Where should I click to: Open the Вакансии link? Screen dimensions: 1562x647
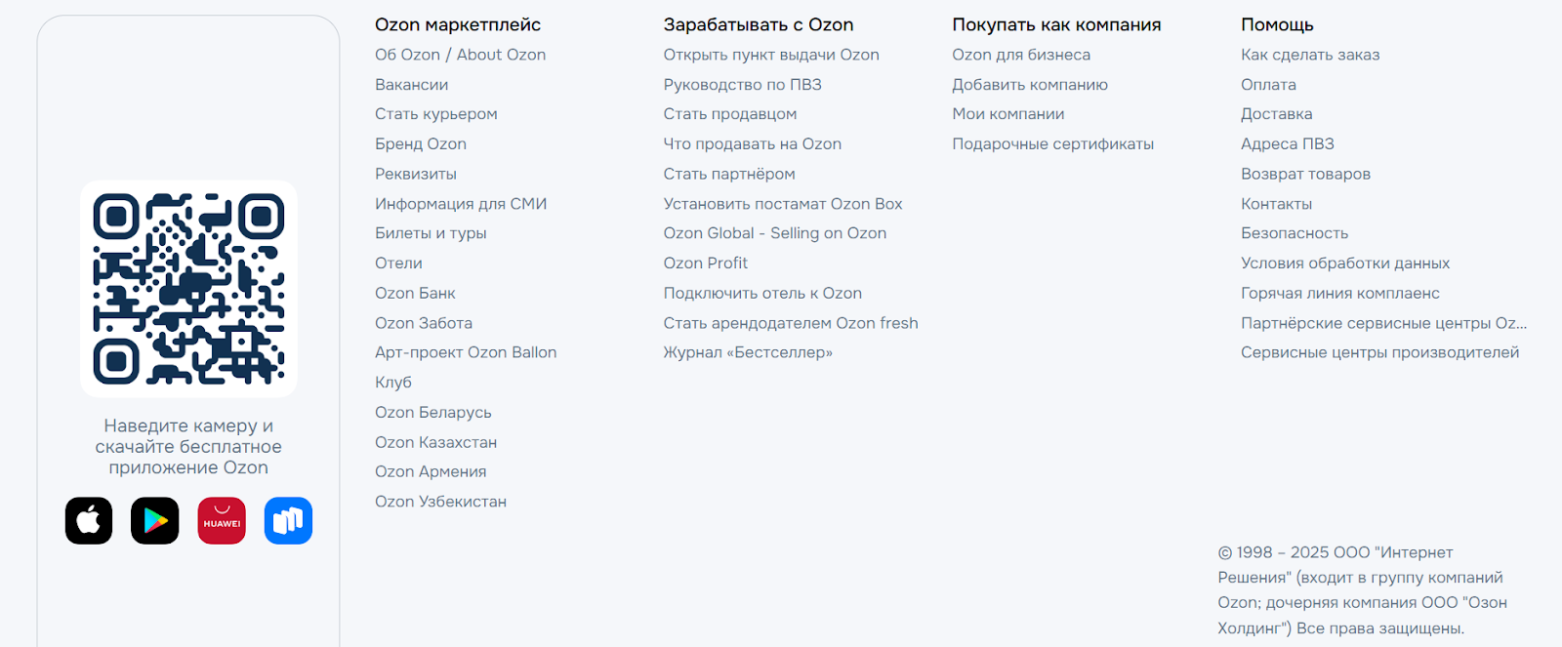410,84
